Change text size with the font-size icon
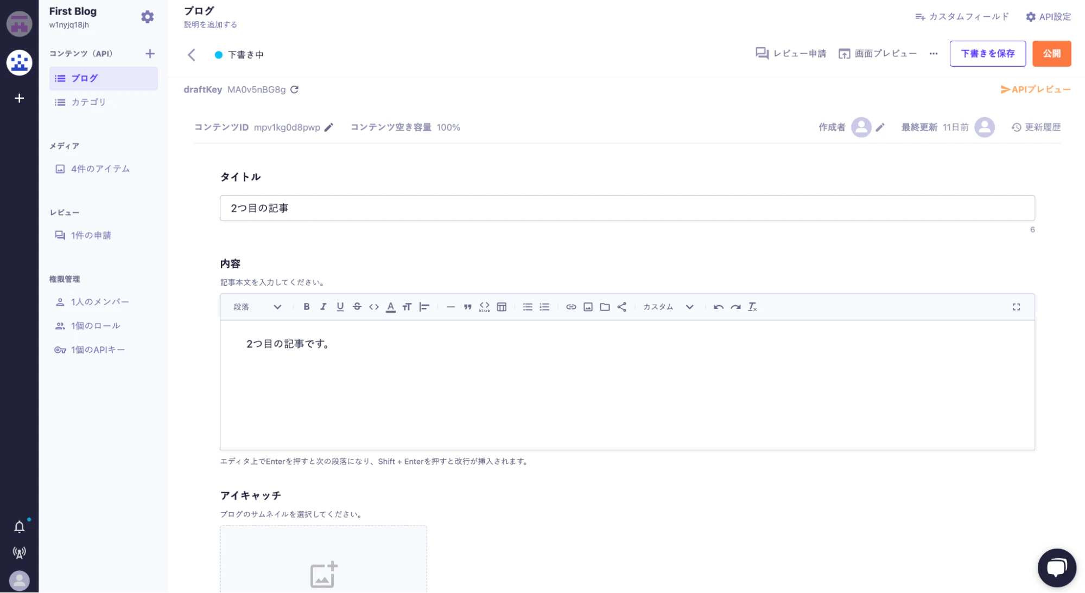The height and width of the screenshot is (593, 1085). (x=407, y=307)
